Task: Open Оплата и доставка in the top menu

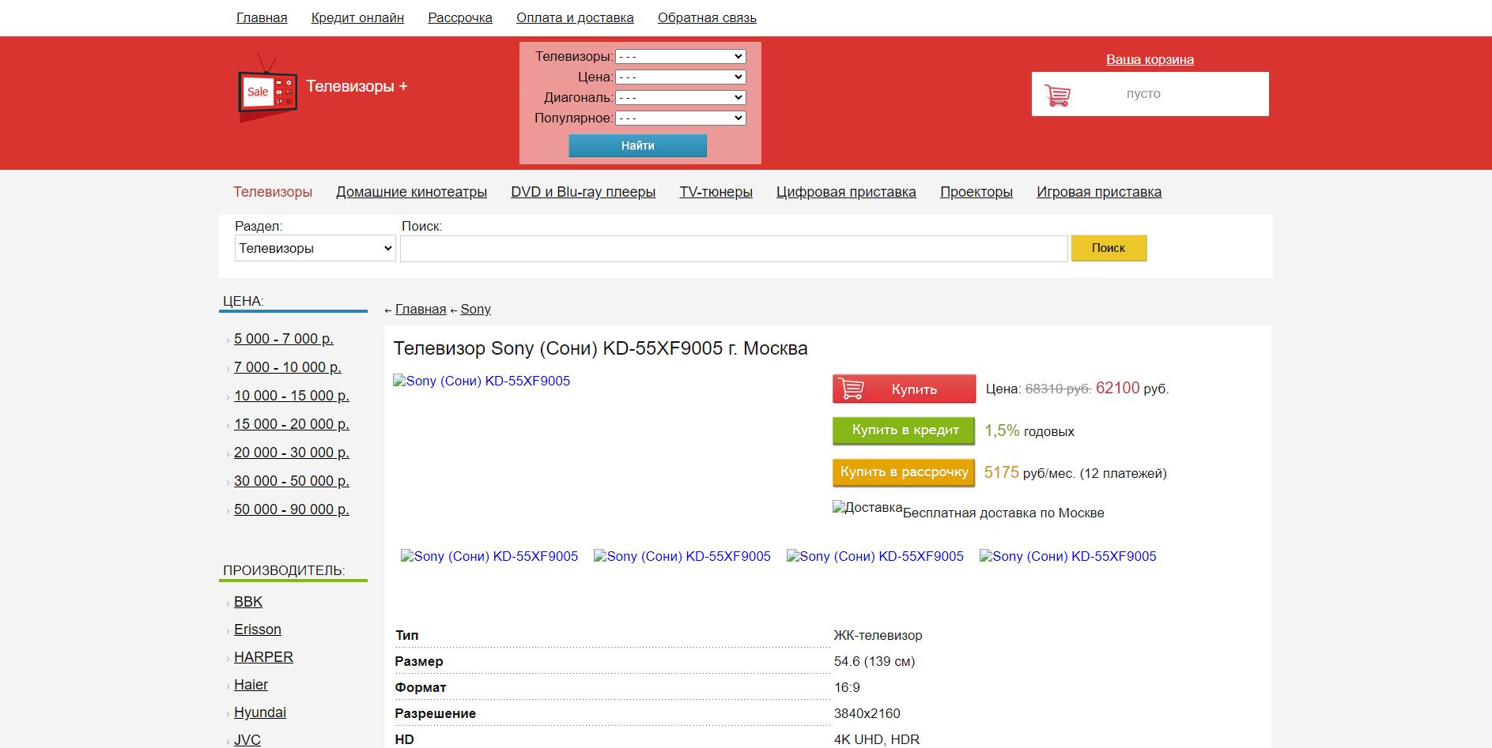Action: [x=575, y=17]
